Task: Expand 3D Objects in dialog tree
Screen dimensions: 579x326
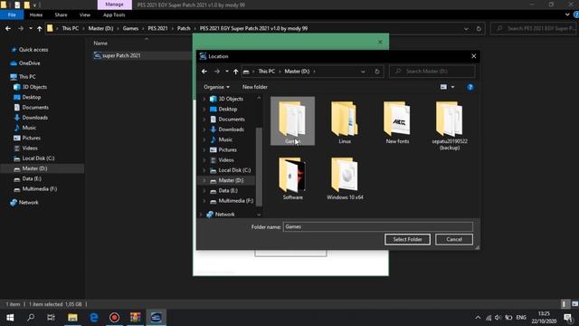Action: tap(204, 99)
